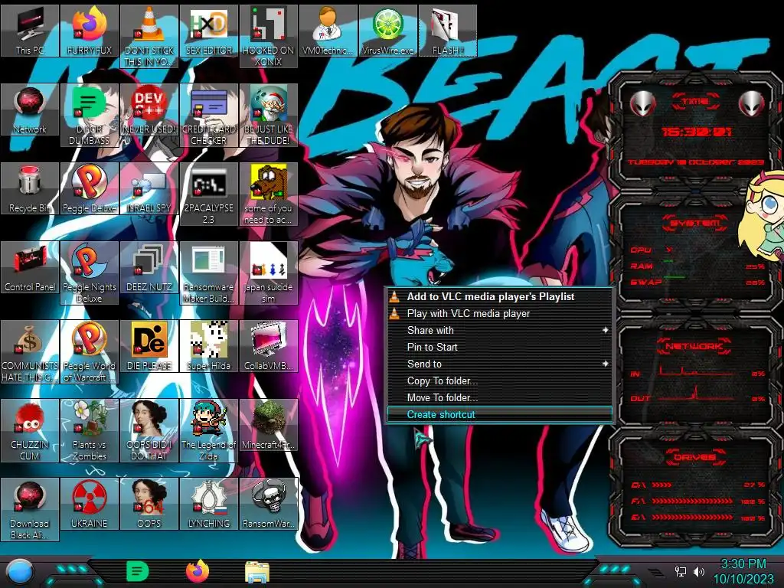Select the HOOKED ON XONIX icon
Screen dimensions: 784x588
269,37
